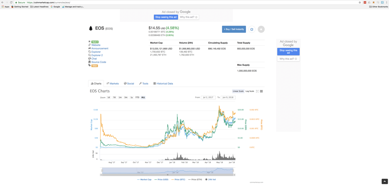Viewport: 389px width, 186px height.
Task: Click the Rank 5 badge
Action: tap(95, 42)
